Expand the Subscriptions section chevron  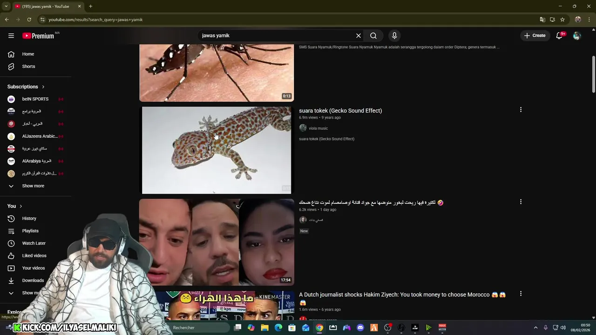(43, 87)
